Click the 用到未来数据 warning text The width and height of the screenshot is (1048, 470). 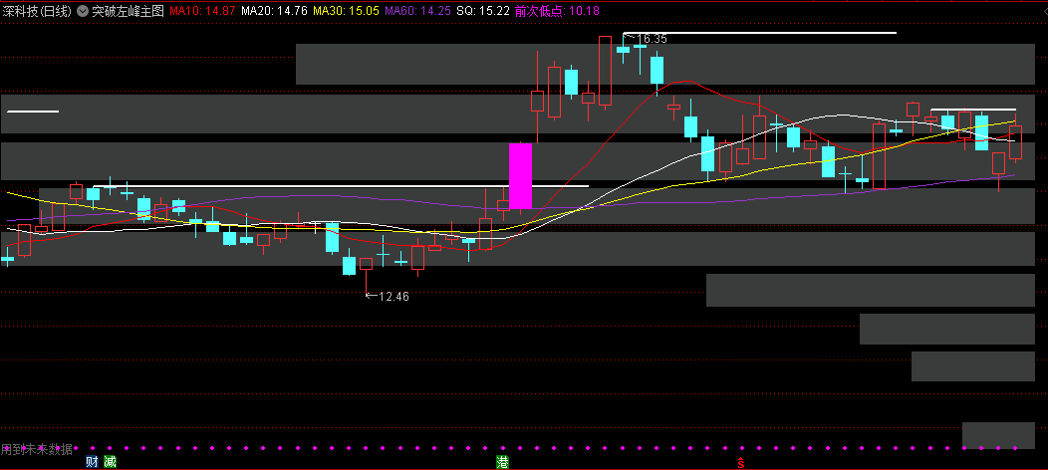click(37, 449)
